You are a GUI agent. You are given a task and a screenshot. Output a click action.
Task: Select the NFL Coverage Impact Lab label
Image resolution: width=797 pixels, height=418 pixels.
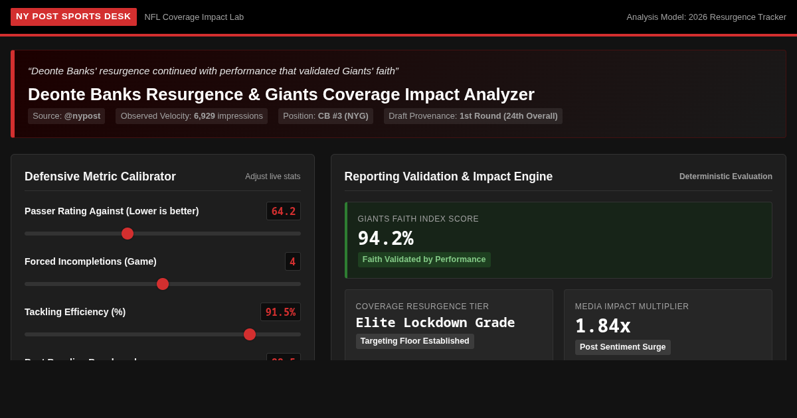click(x=194, y=17)
